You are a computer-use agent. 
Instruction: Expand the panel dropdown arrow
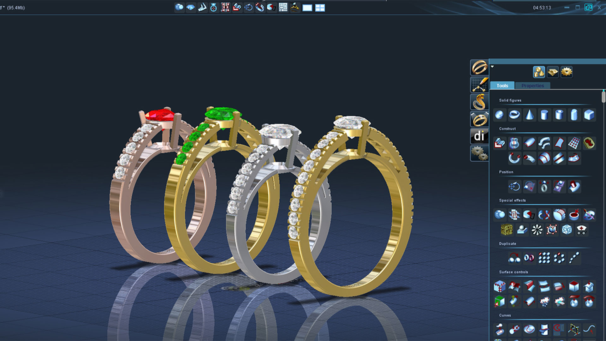click(492, 67)
